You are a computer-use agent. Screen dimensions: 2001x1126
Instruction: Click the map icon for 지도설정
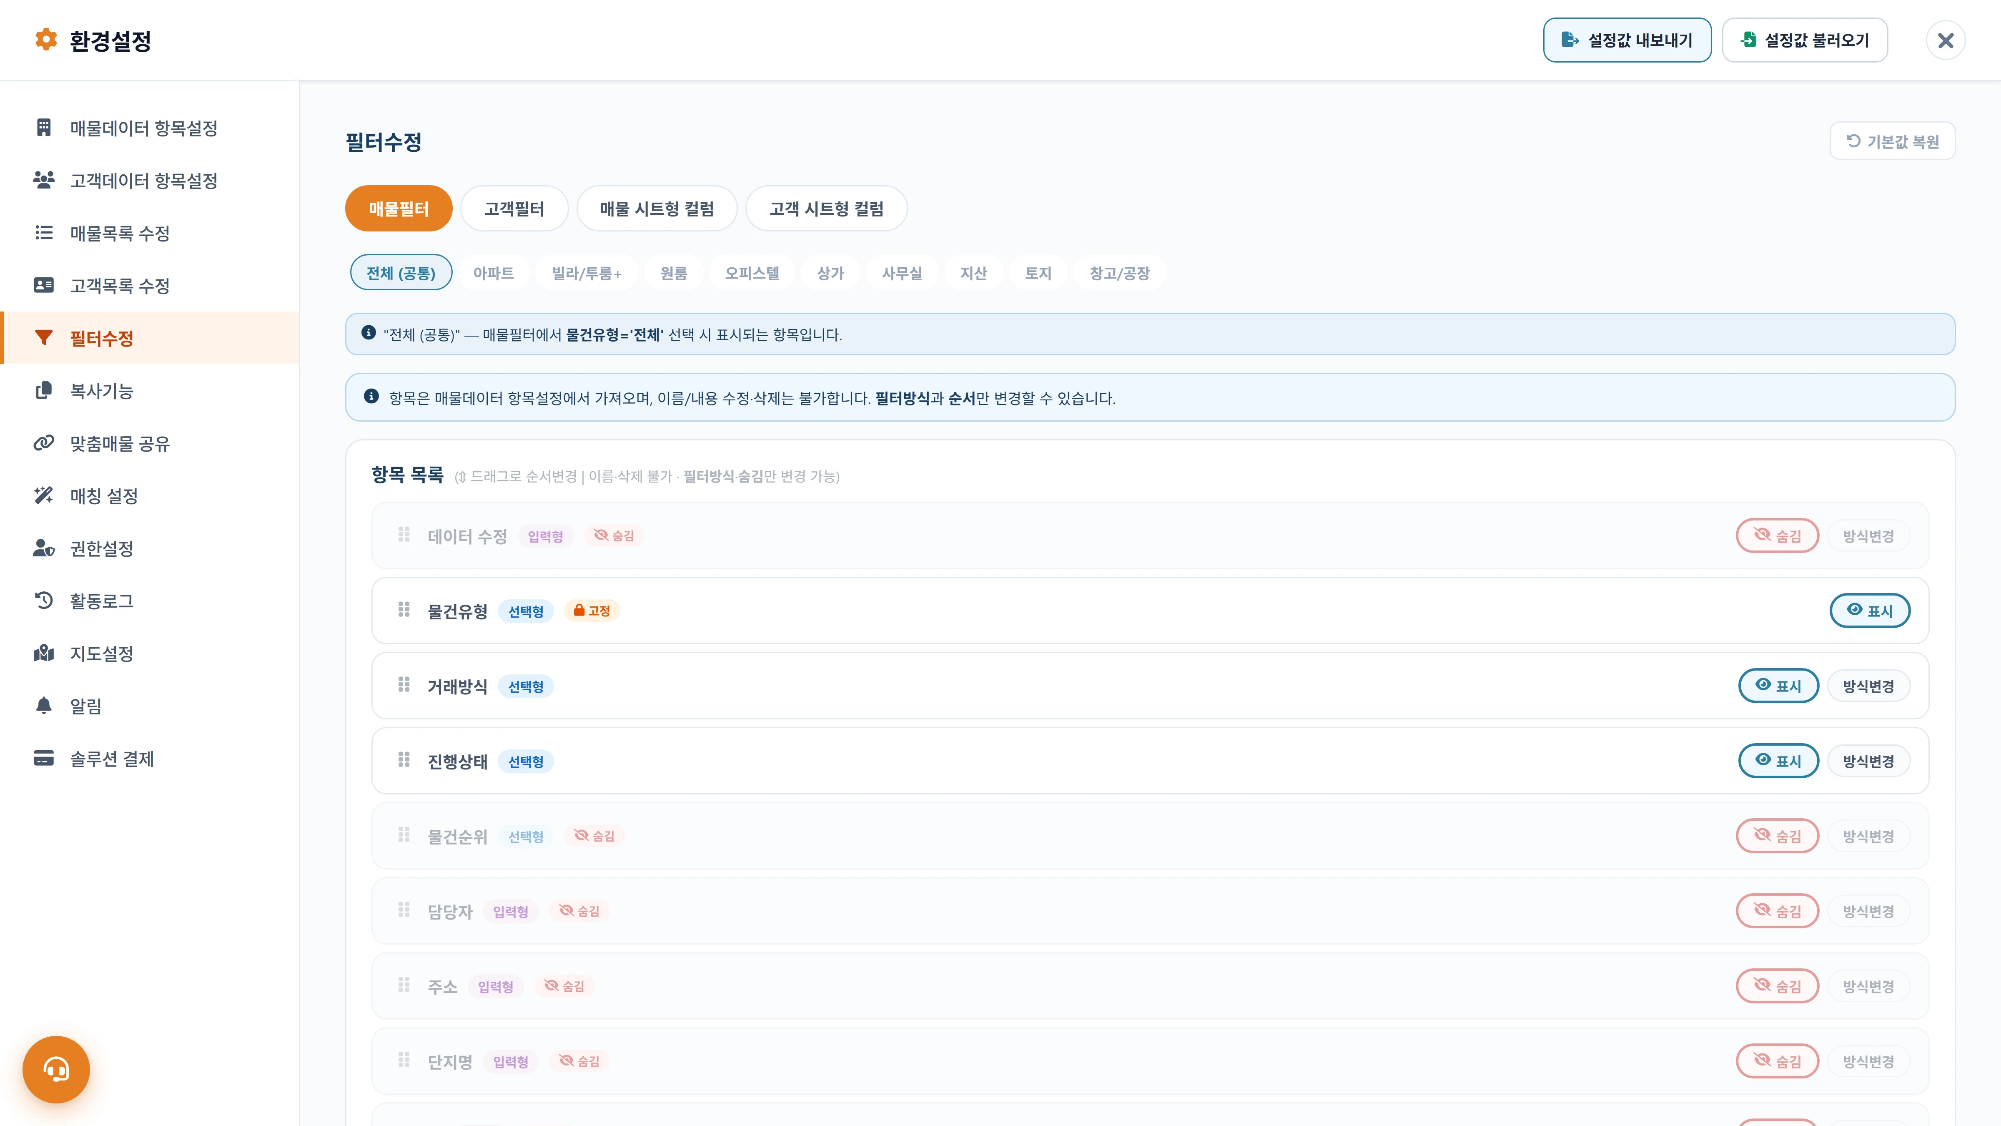coord(43,653)
